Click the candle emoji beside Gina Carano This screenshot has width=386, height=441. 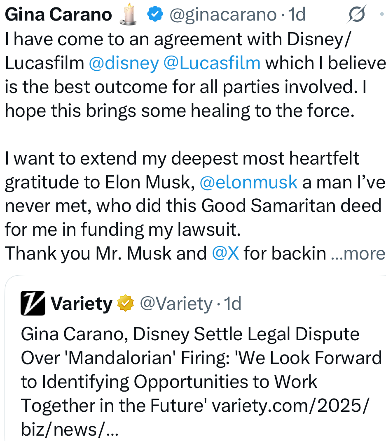127,14
